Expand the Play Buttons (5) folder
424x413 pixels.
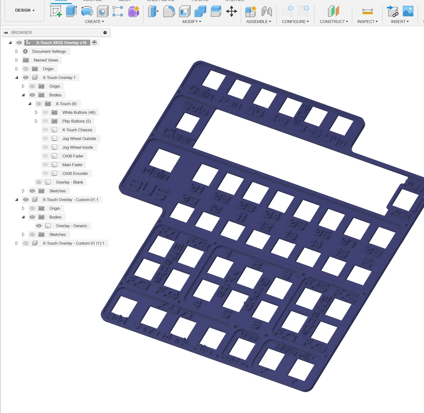36,121
